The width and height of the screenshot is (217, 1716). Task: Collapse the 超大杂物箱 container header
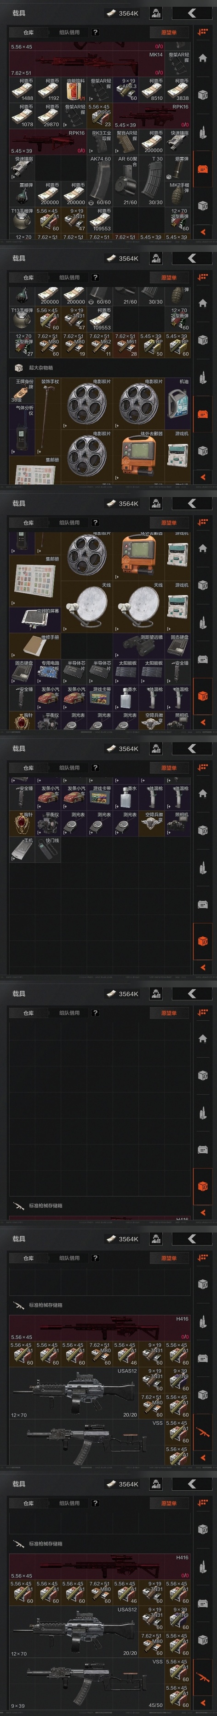[41, 368]
